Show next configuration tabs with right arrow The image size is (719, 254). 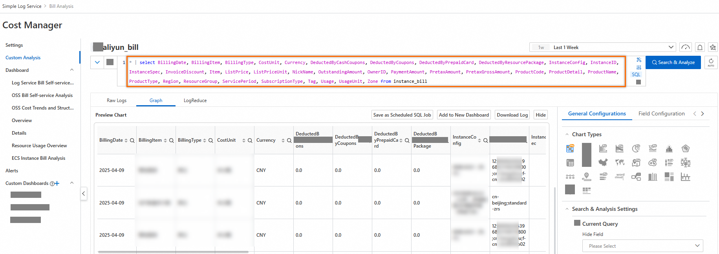point(703,114)
